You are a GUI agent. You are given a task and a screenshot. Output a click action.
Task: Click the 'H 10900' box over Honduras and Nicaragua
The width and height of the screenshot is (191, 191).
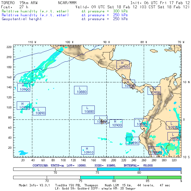click(123, 65)
